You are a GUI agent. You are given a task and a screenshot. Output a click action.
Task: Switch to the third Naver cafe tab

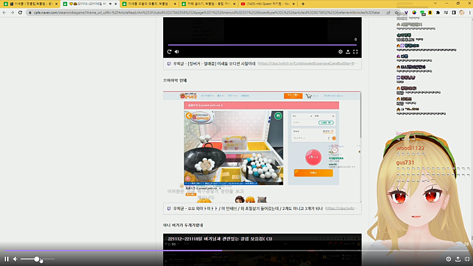click(149, 4)
